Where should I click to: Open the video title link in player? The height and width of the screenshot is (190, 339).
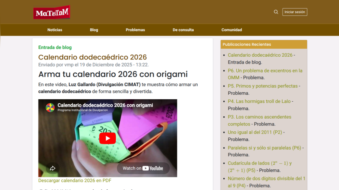pyautogui.click(x=105, y=105)
